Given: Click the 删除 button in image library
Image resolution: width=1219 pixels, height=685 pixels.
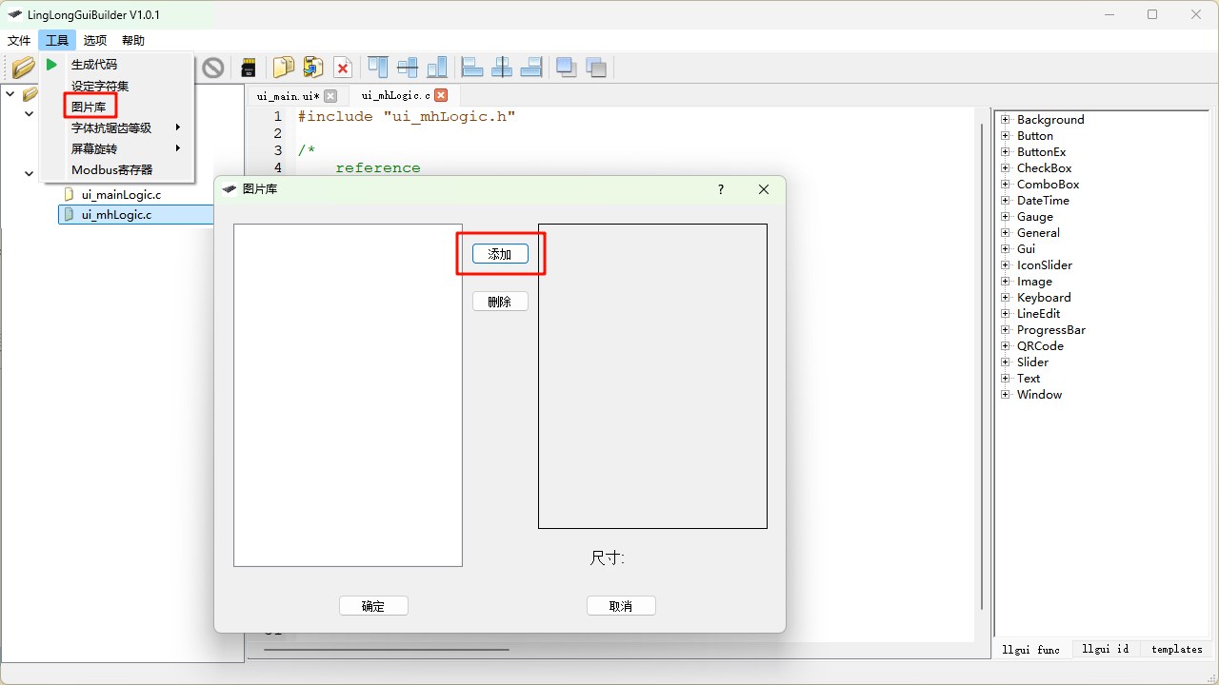Looking at the screenshot, I should tap(500, 302).
